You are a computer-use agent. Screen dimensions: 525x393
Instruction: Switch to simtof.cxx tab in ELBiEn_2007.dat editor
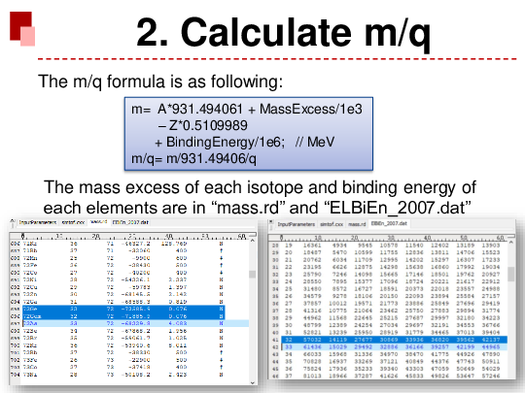click(332, 224)
